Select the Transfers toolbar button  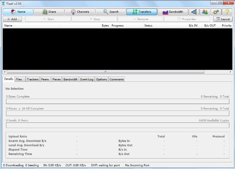pos(141,12)
